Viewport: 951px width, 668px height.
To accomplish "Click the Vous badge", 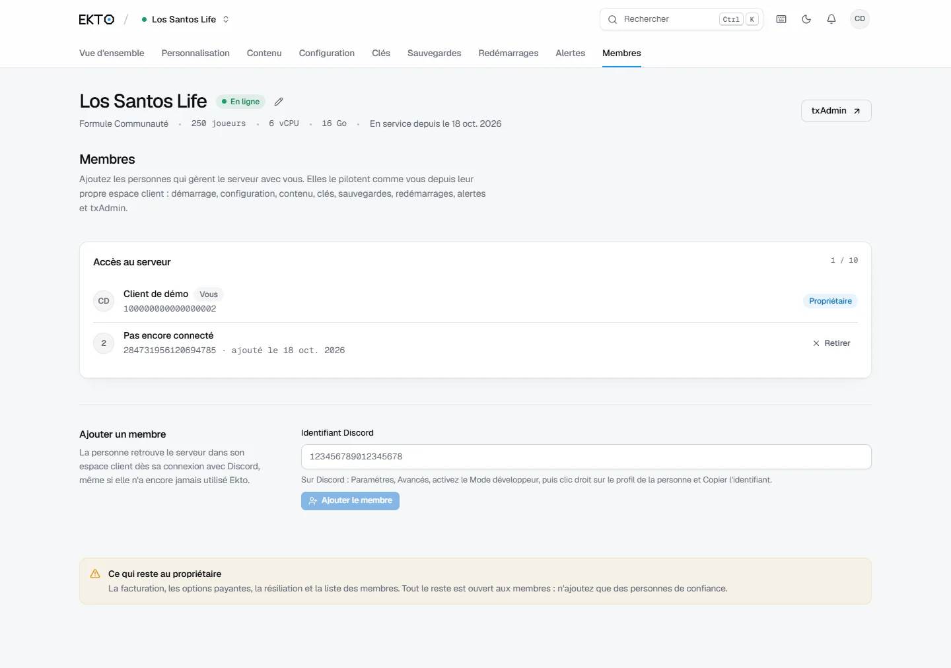I will point(209,294).
